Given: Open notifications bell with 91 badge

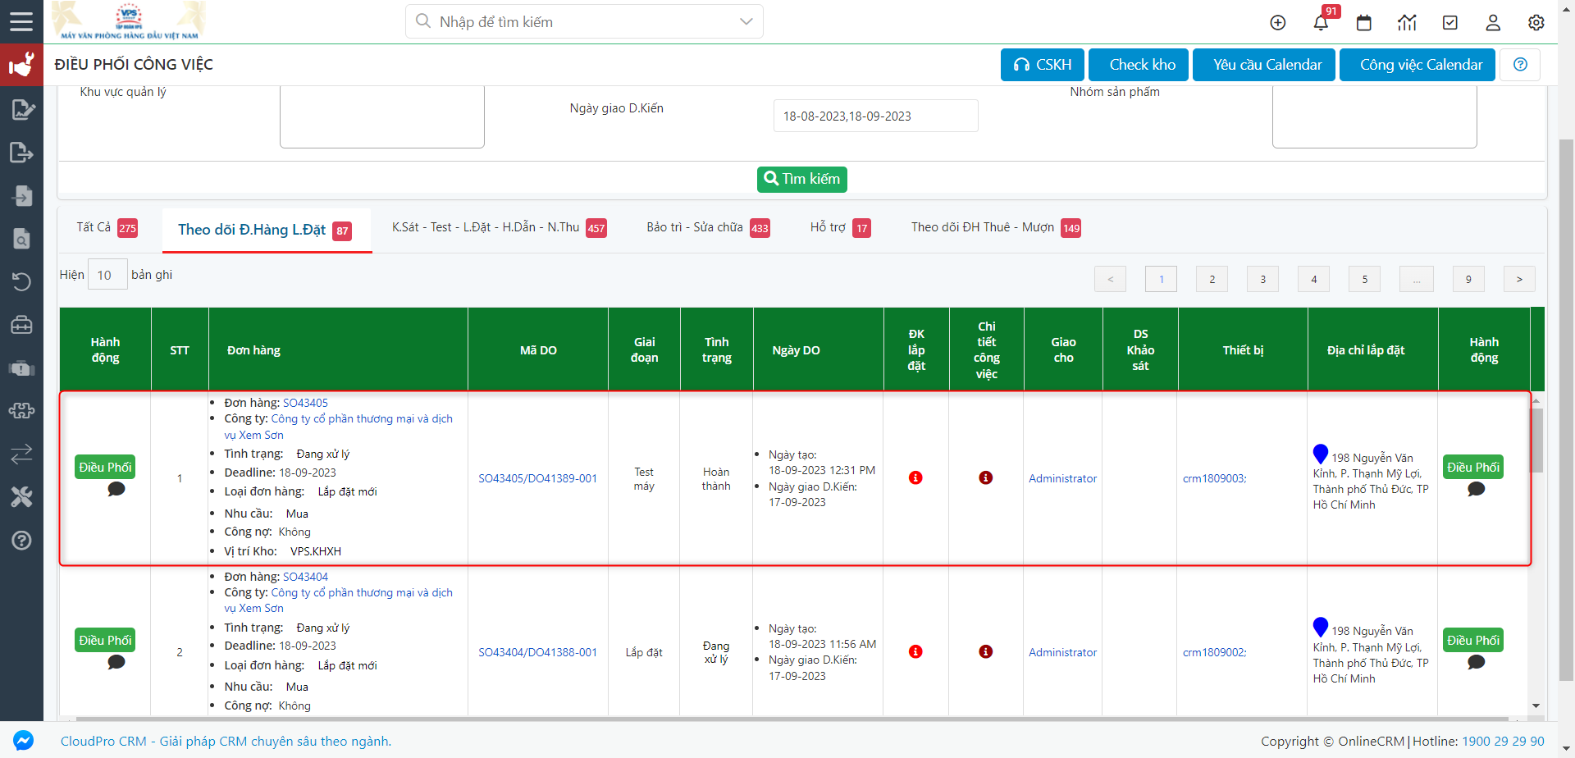Looking at the screenshot, I should click(x=1322, y=22).
